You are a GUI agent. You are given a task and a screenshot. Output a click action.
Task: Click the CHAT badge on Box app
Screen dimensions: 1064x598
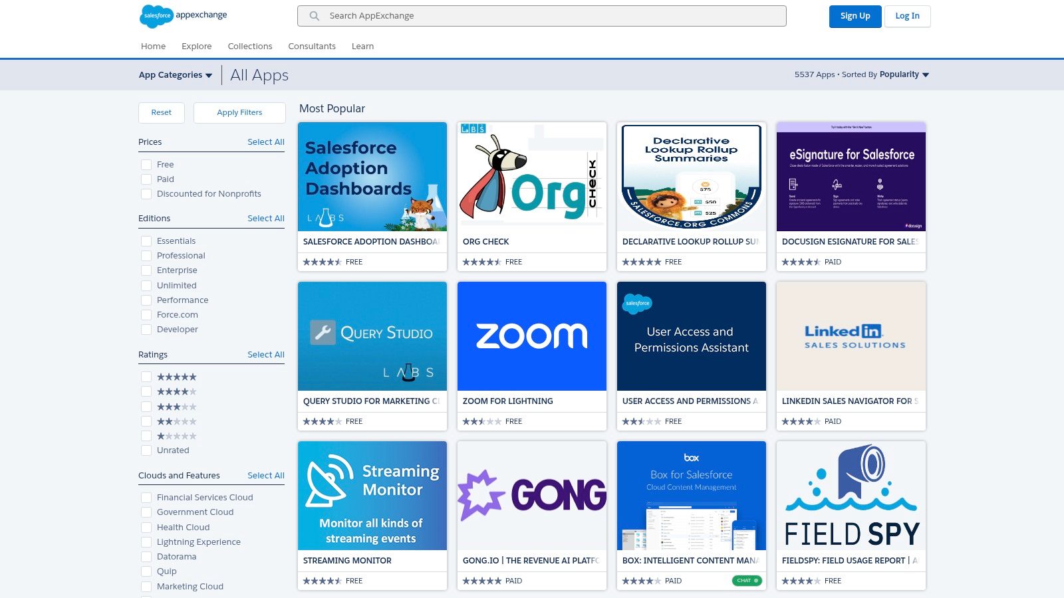pyautogui.click(x=747, y=579)
